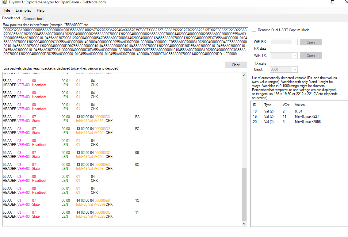The height and width of the screenshot is (237, 348).
Task: Click hex payload '000000DC'
Action: pyautogui.click(x=102, y=153)
